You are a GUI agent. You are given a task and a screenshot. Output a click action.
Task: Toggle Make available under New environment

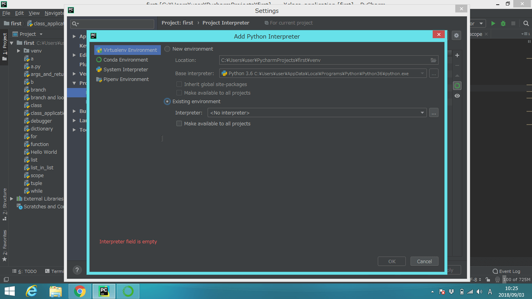point(179,93)
